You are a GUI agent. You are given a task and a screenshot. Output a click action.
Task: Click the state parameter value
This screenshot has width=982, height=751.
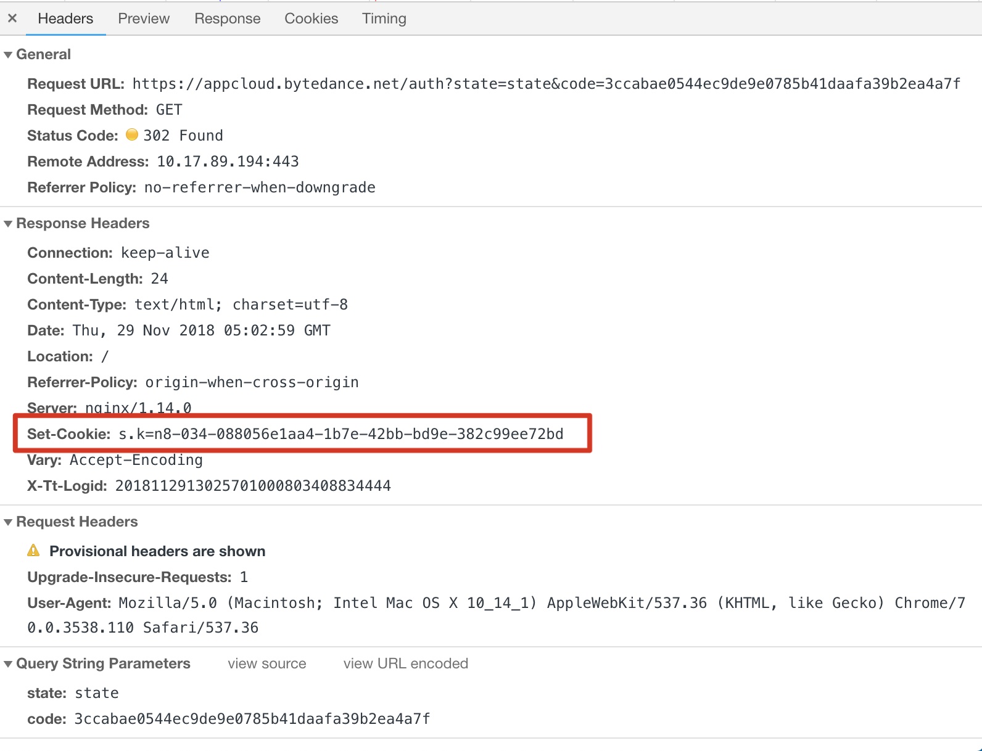pyautogui.click(x=97, y=693)
